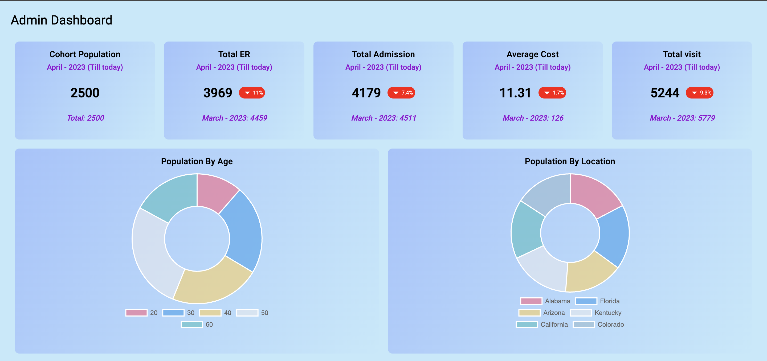The height and width of the screenshot is (361, 767).
Task: Click the Cohort Population card
Action: (85, 90)
